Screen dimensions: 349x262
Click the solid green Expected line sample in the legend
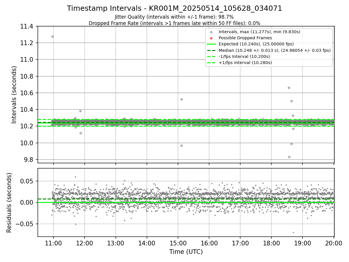click(x=211, y=44)
